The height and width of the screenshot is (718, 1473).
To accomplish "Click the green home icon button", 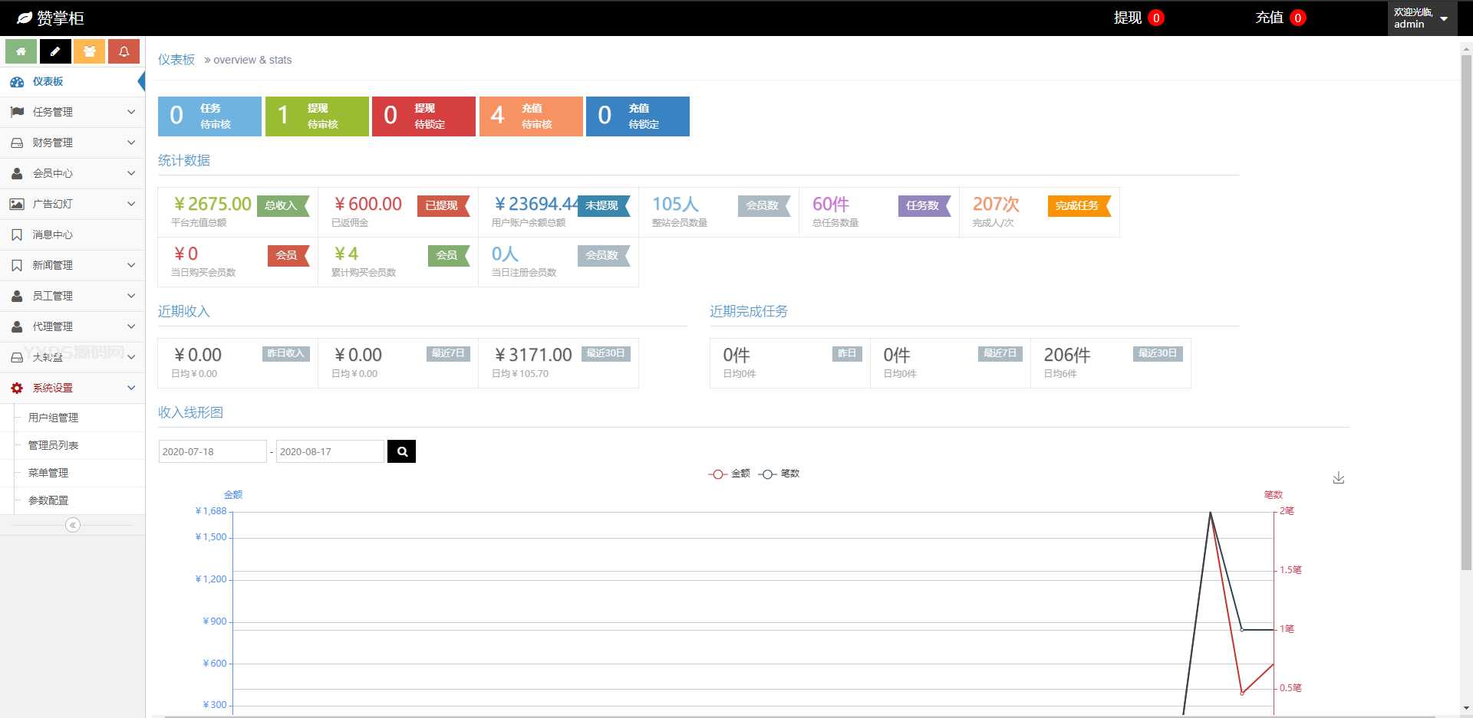I will coord(21,51).
